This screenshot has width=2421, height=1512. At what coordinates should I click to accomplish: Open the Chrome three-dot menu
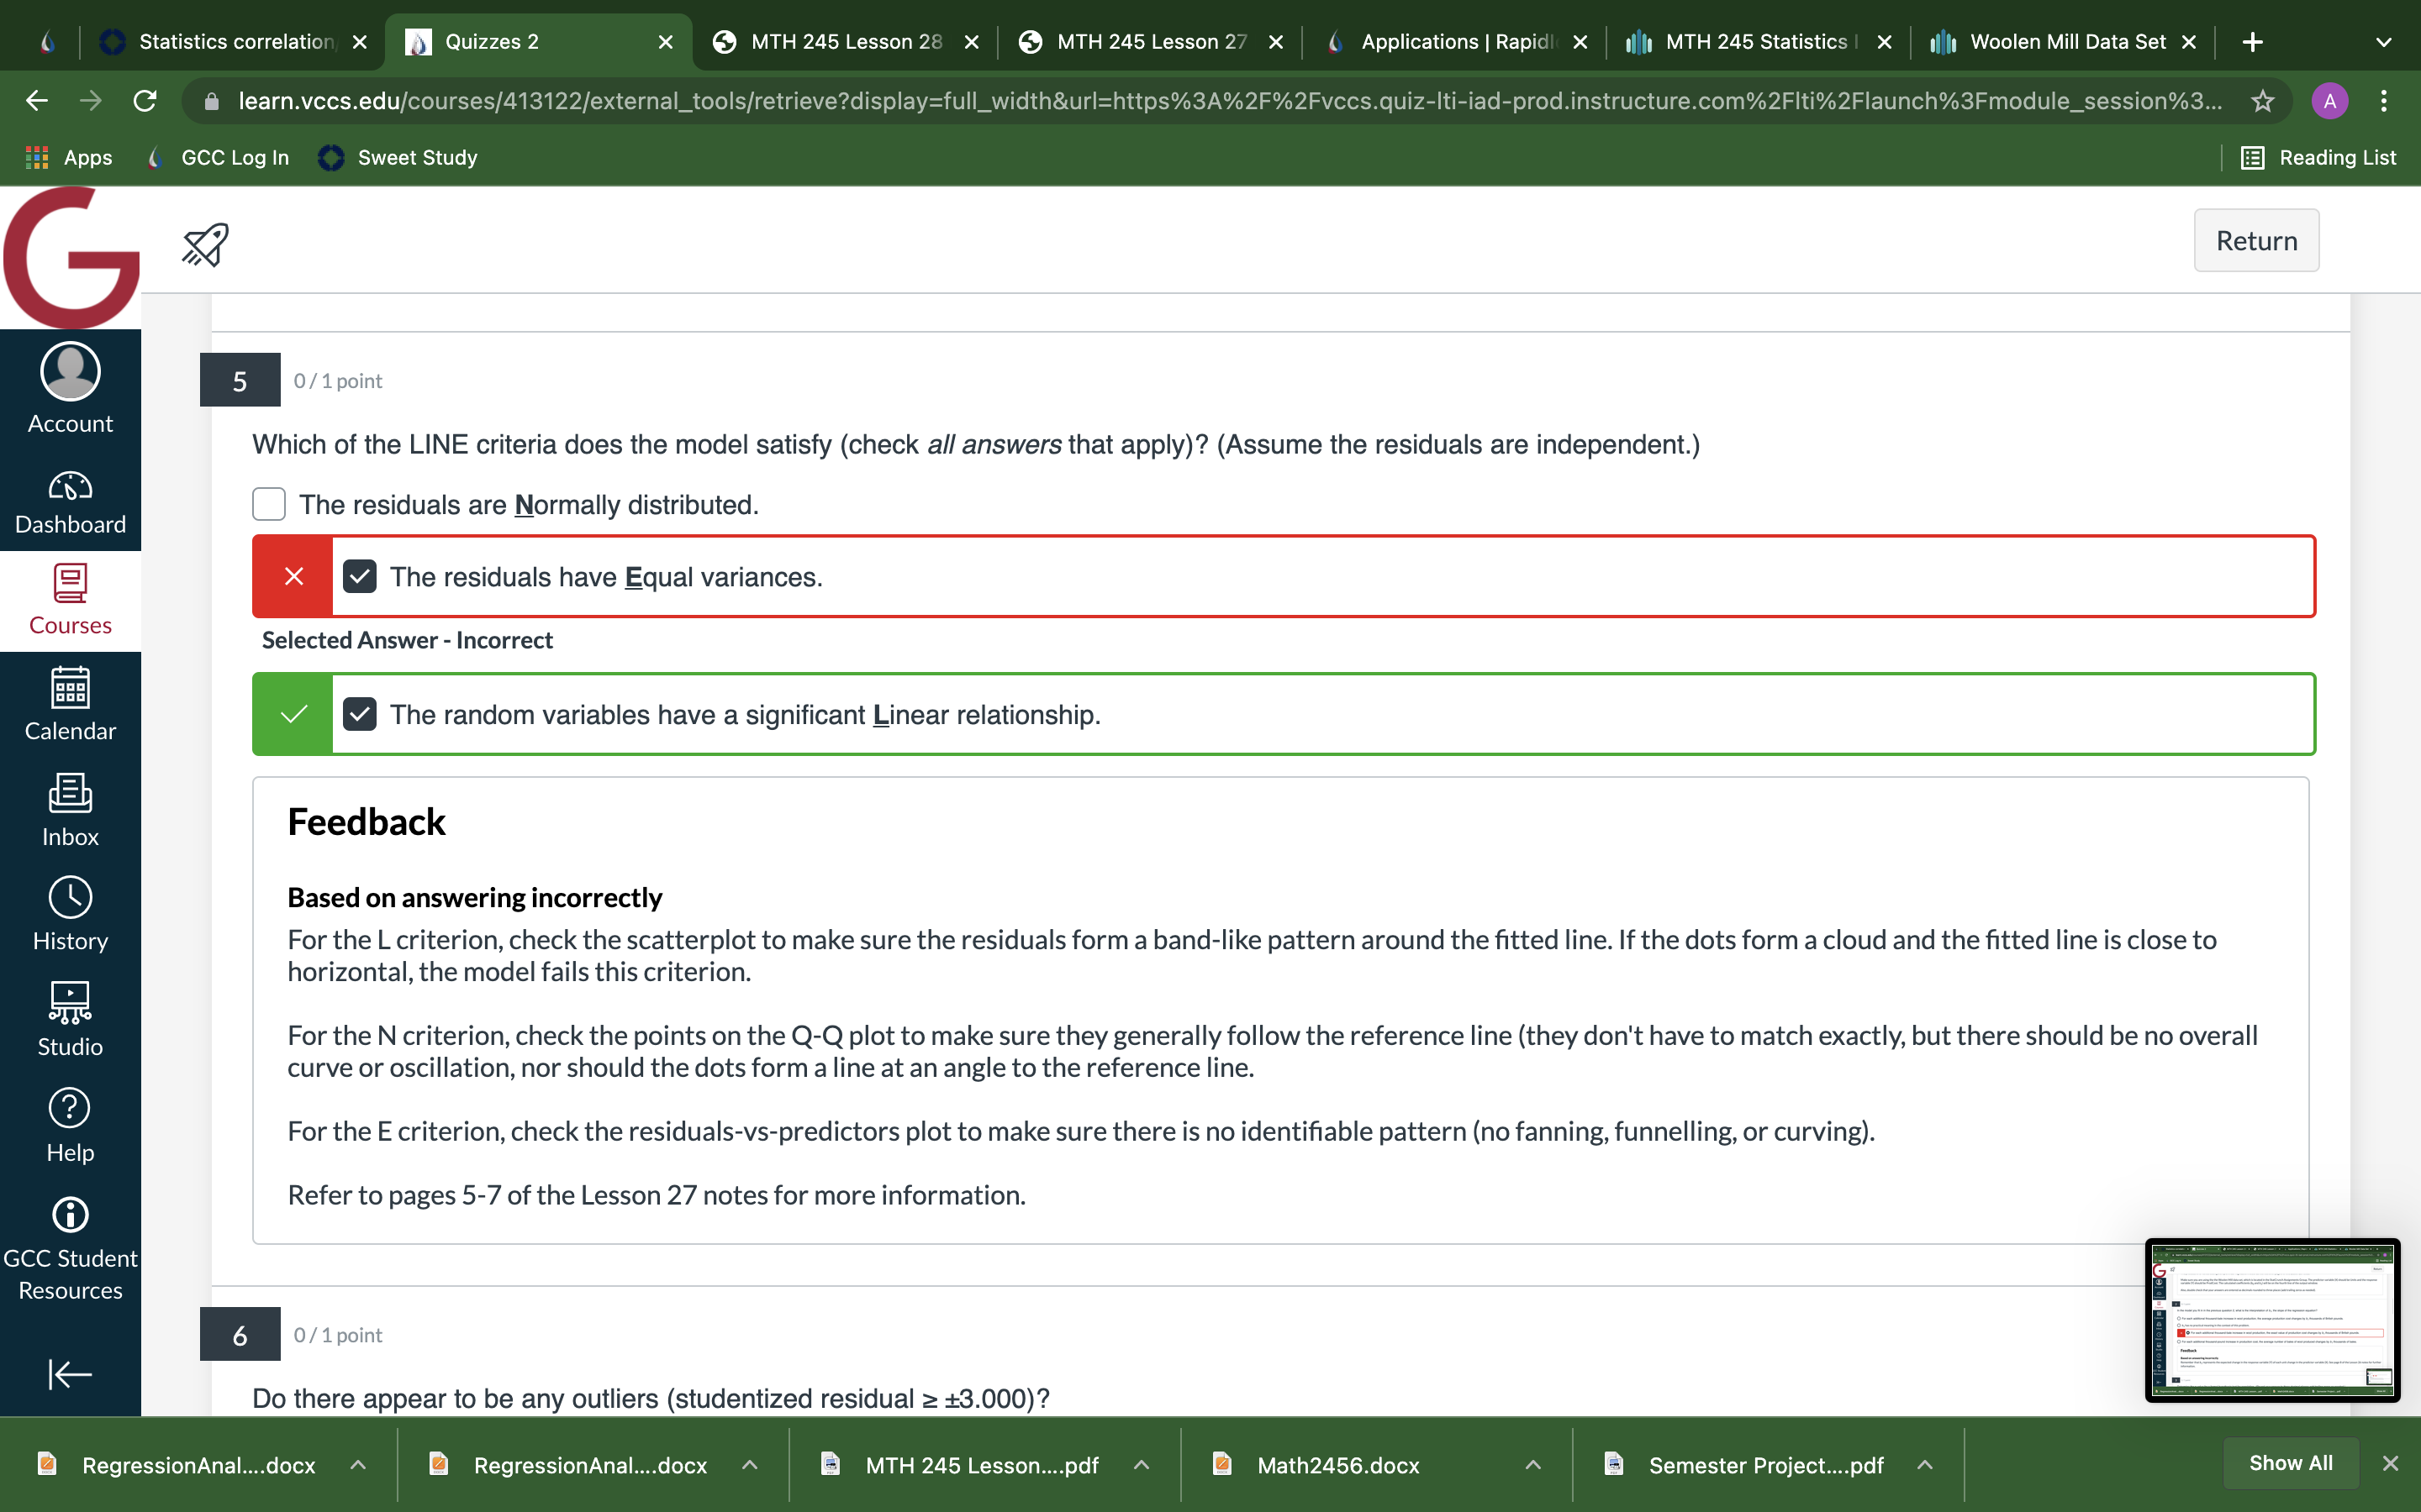click(2384, 101)
